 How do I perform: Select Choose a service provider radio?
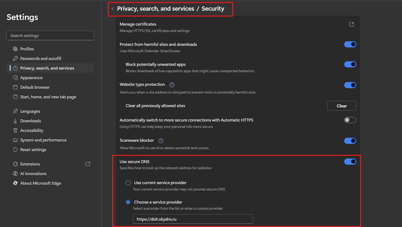coord(128,202)
